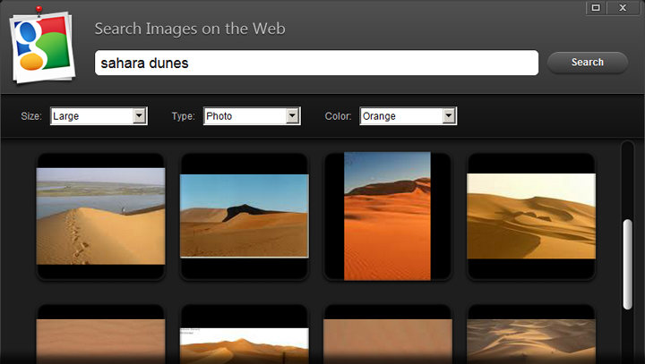Click the 'Color:' label
Viewport: 645px width, 364px height.
[338, 116]
